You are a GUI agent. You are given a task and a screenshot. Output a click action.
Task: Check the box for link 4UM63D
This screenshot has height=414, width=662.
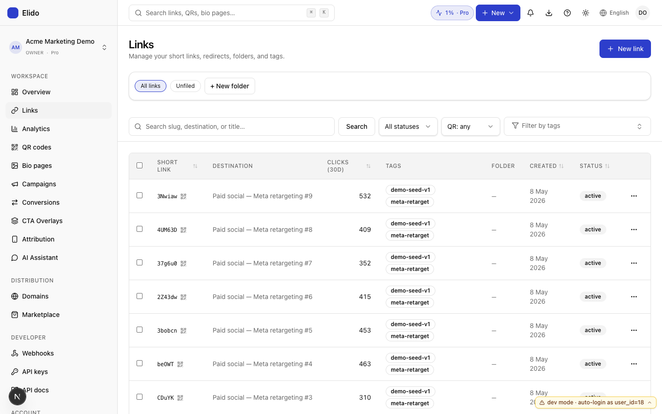(140, 229)
